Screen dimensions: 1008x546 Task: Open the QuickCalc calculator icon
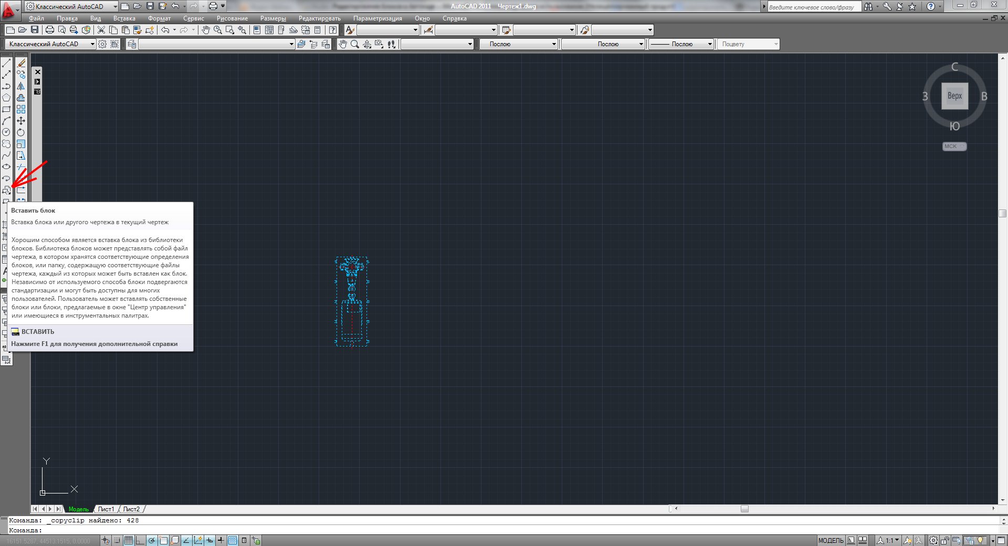click(x=318, y=30)
